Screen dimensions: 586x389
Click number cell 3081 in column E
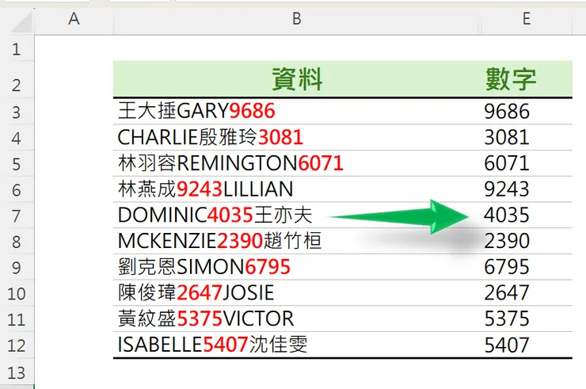[x=527, y=137]
